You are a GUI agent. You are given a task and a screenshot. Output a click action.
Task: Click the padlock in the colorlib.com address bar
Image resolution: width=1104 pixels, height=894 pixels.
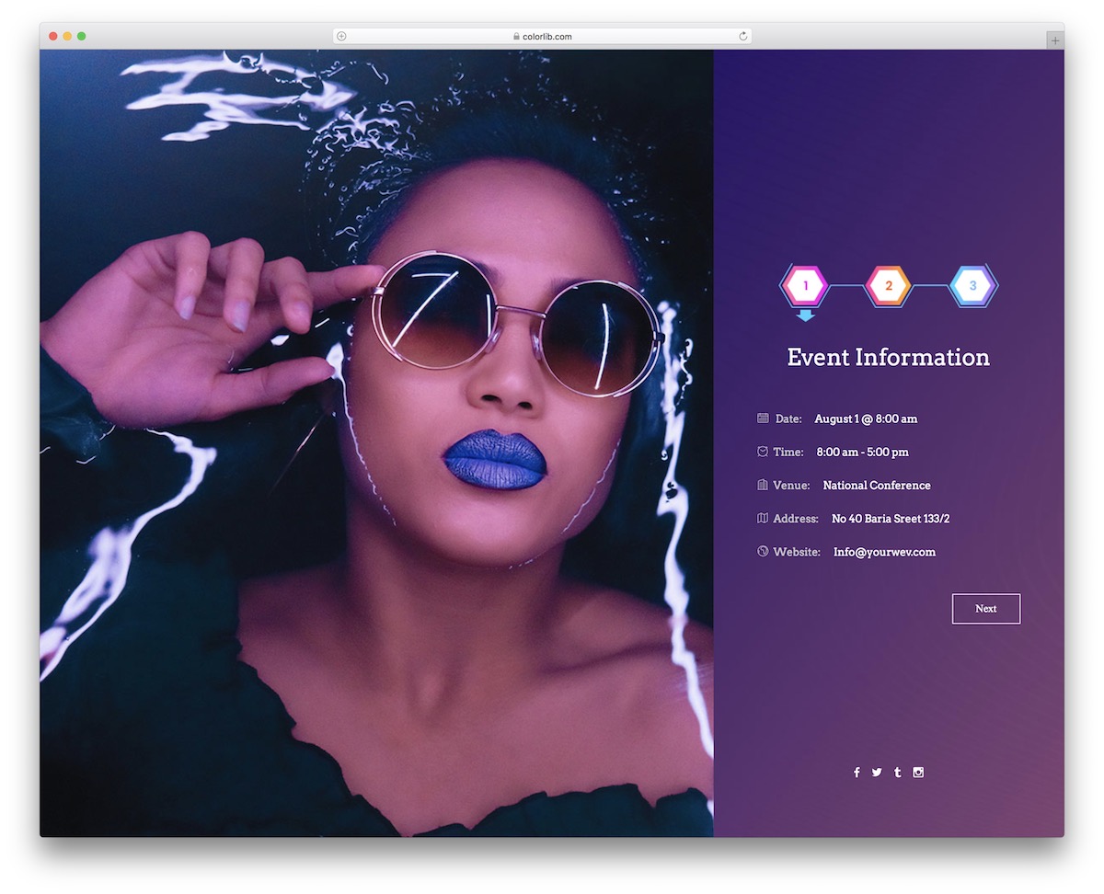point(515,36)
